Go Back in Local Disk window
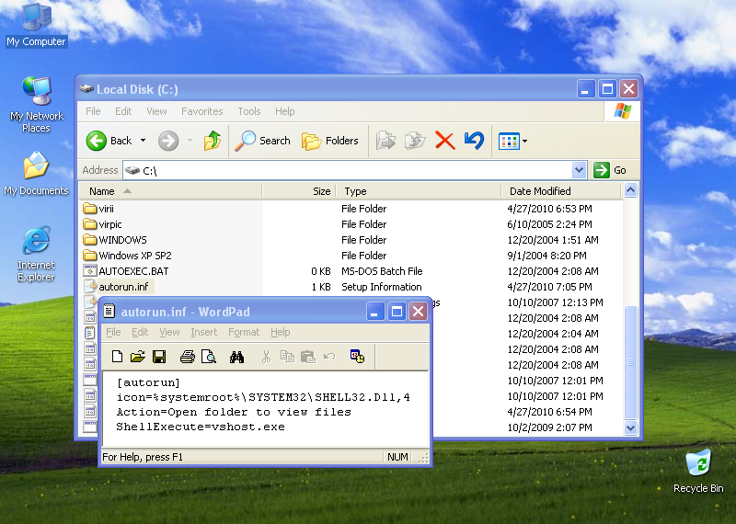The width and height of the screenshot is (736, 524). (109, 141)
